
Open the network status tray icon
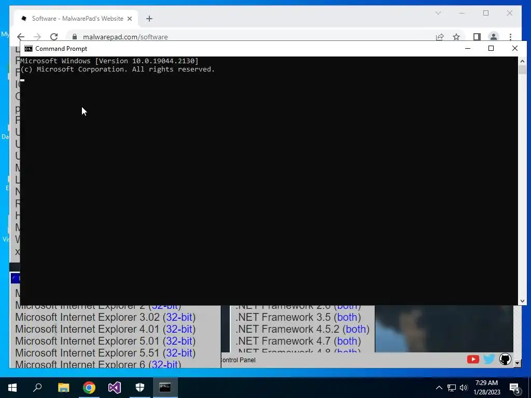pos(452,388)
